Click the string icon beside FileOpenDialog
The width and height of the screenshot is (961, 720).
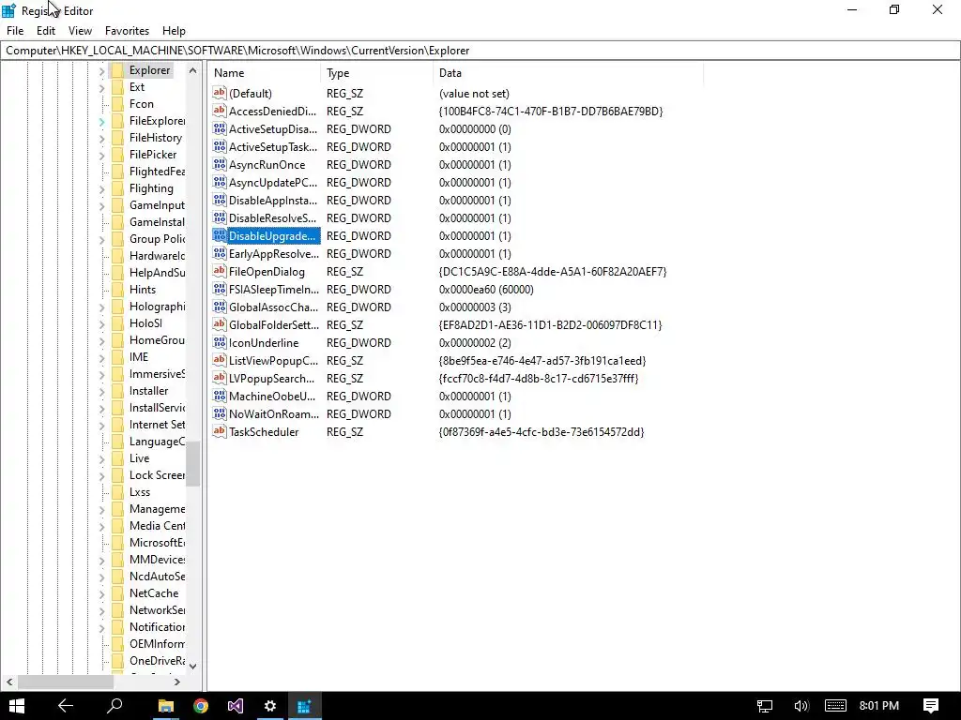[x=219, y=271]
